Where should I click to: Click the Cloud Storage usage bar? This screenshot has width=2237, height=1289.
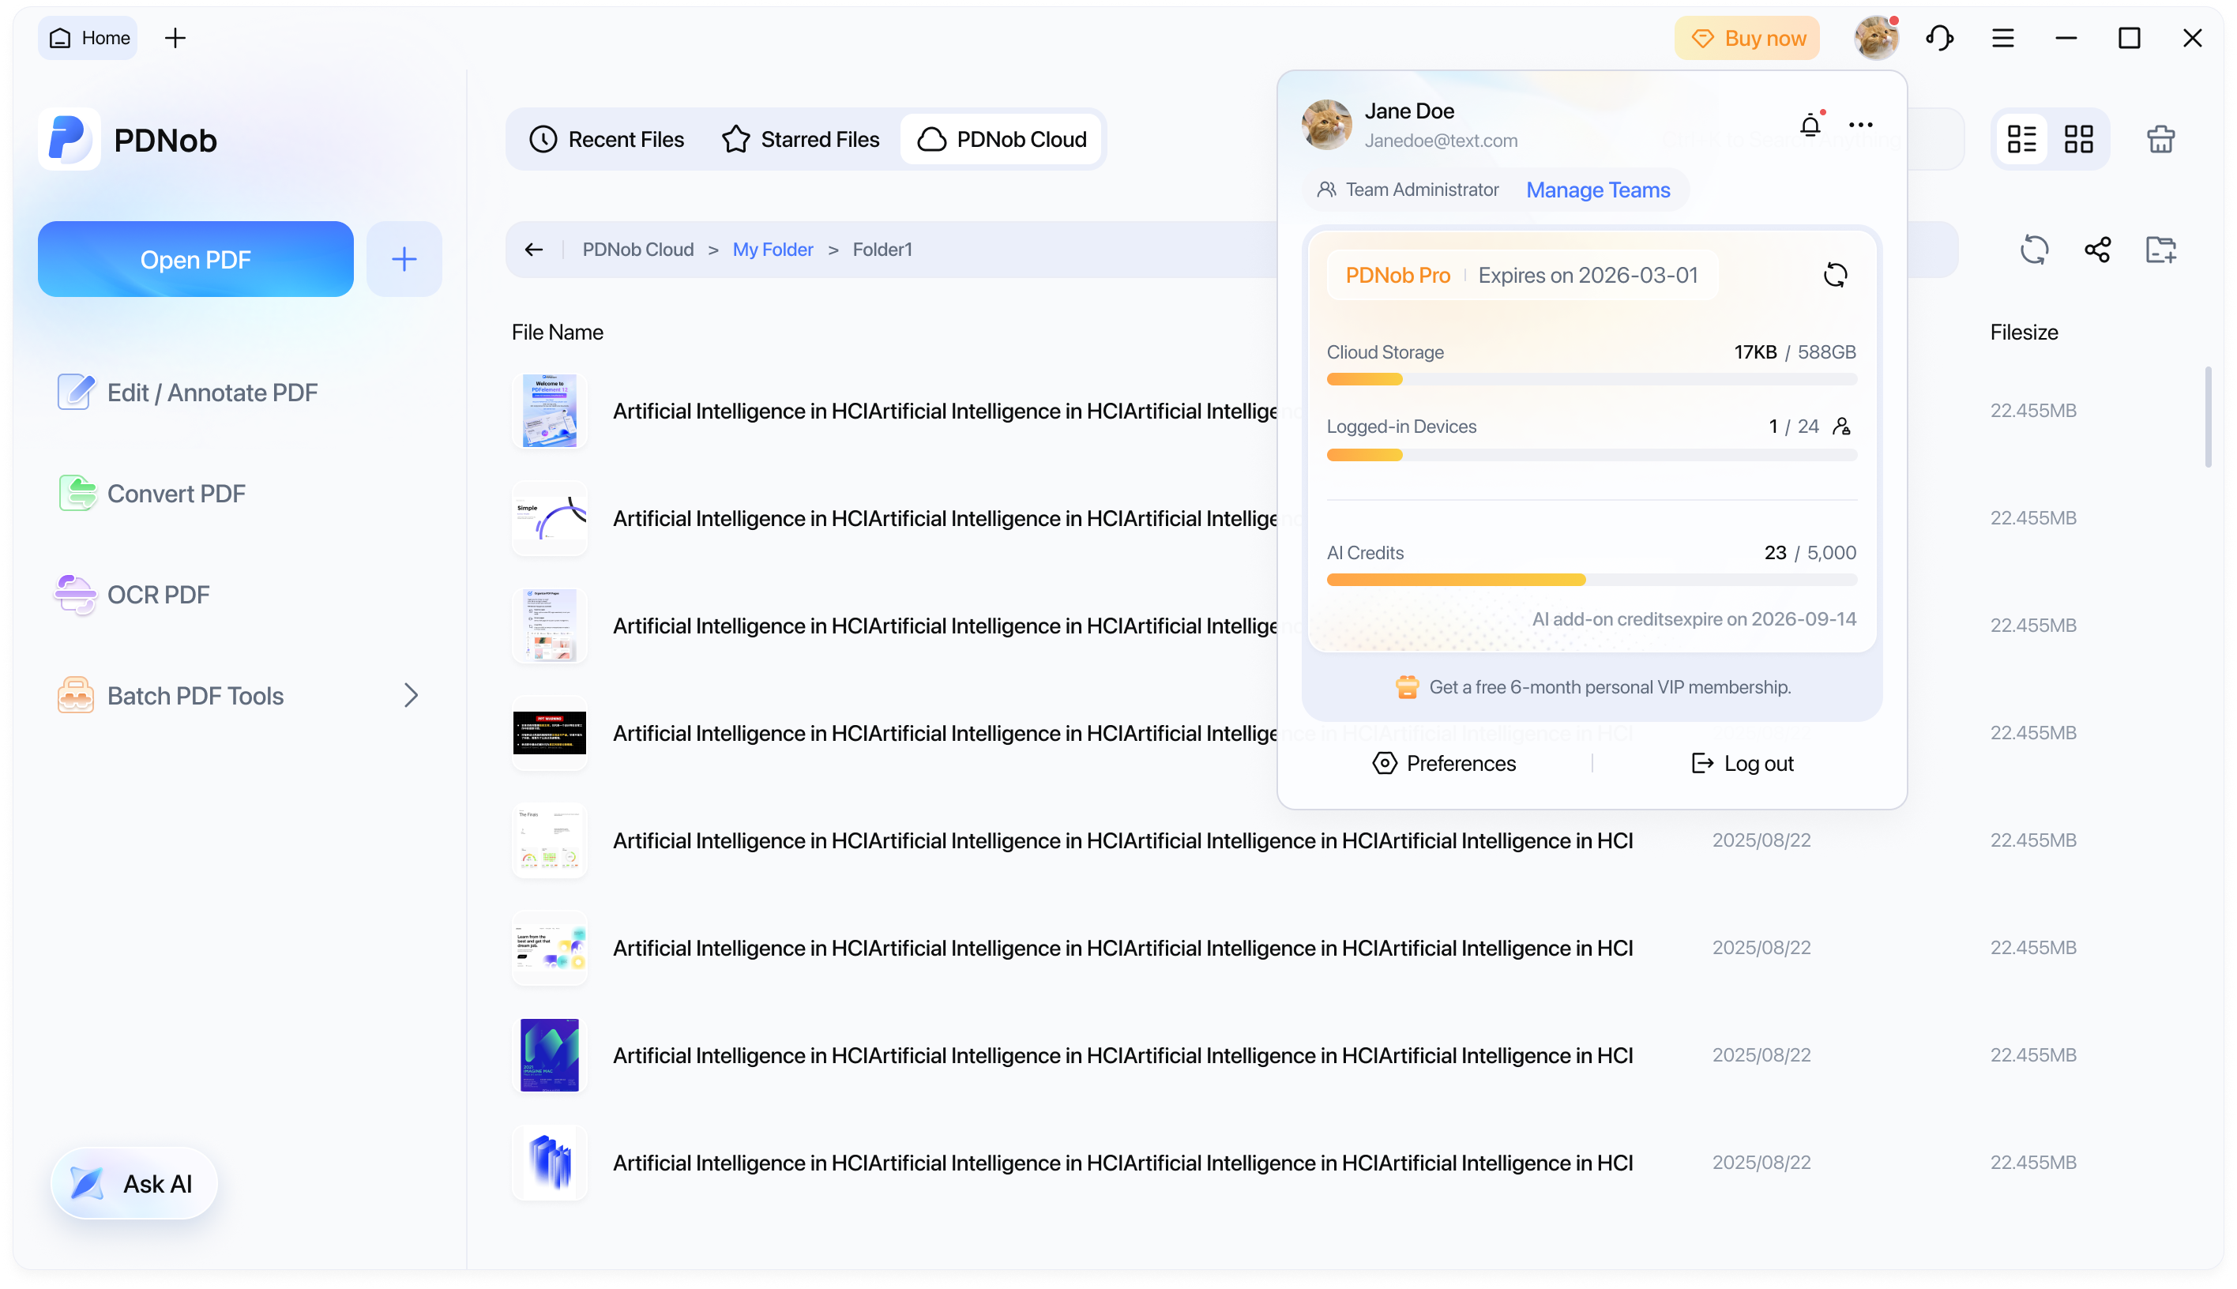[x=1592, y=380]
